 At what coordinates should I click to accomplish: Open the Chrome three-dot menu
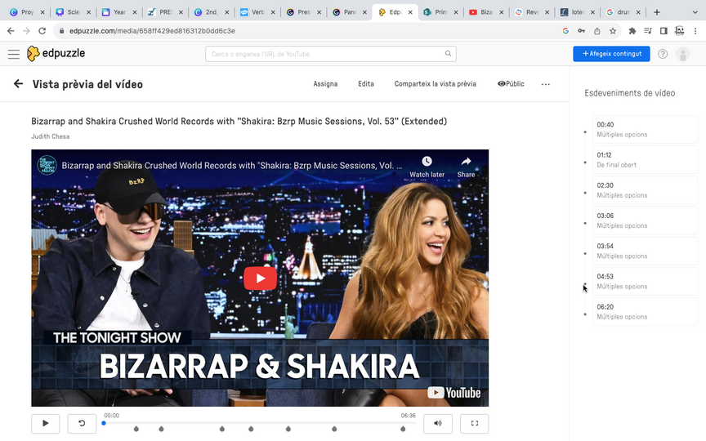(x=695, y=30)
